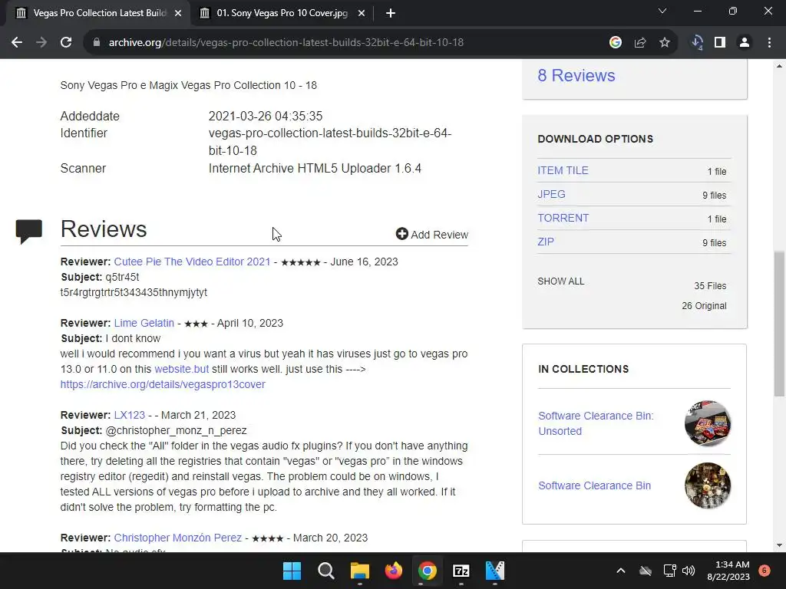Launch Firefox from taskbar
This screenshot has height=589, width=786.
coord(394,571)
